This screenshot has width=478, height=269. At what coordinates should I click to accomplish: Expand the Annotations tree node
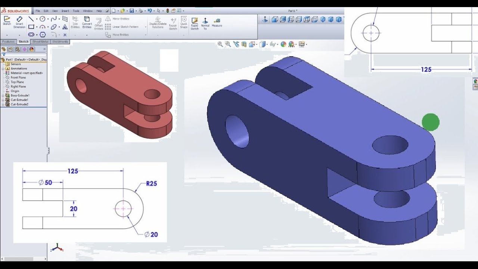[3, 68]
